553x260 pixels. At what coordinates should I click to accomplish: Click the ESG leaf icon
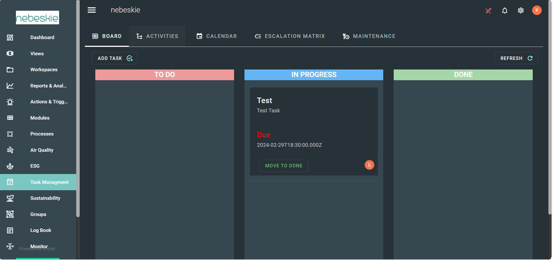click(x=10, y=166)
